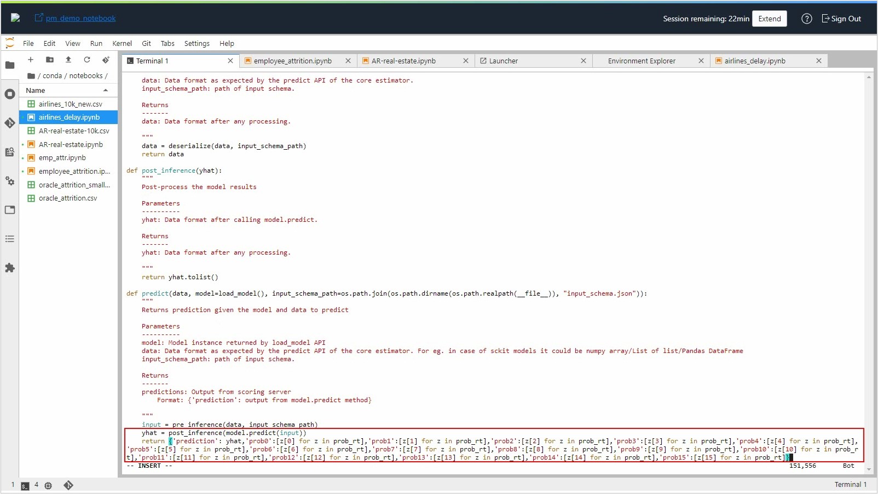Open the Git sidebar panel
This screenshot has height=494, width=878.
(10, 123)
